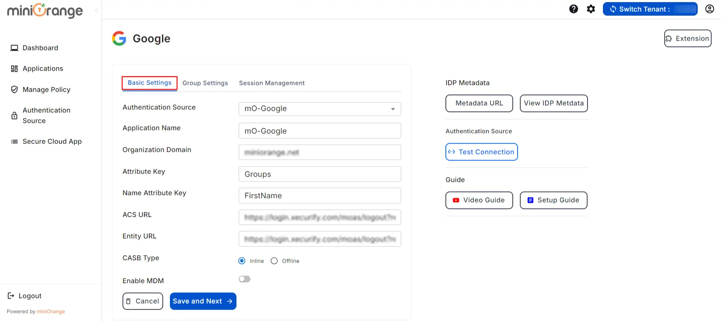Select the Offline CASB type radio
Screen dimensions: 721x322
tap(274, 261)
